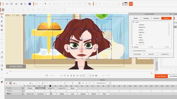Click the Reset All button
The height and width of the screenshot is (99, 177).
pos(151,54)
